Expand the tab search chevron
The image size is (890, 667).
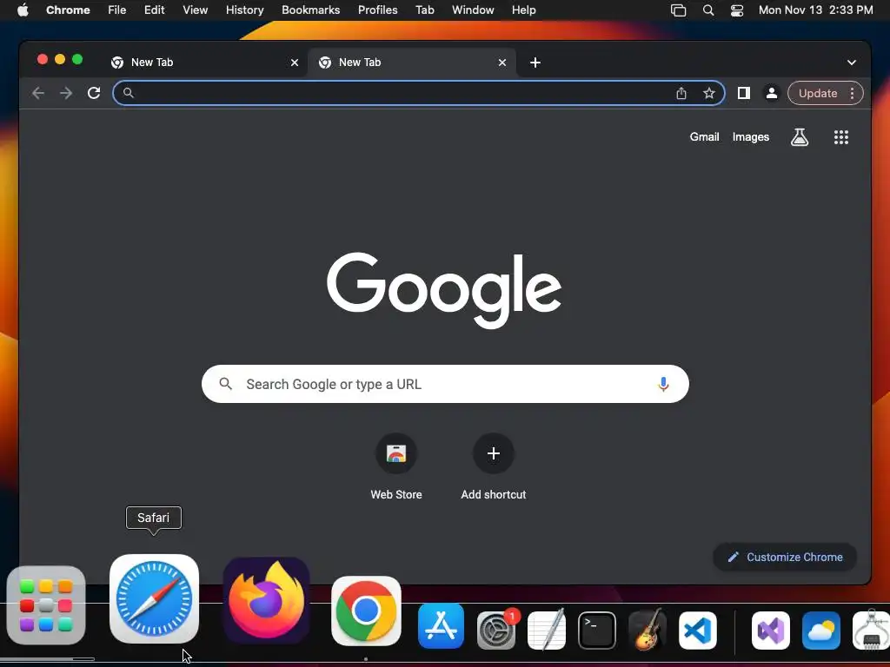(852, 63)
